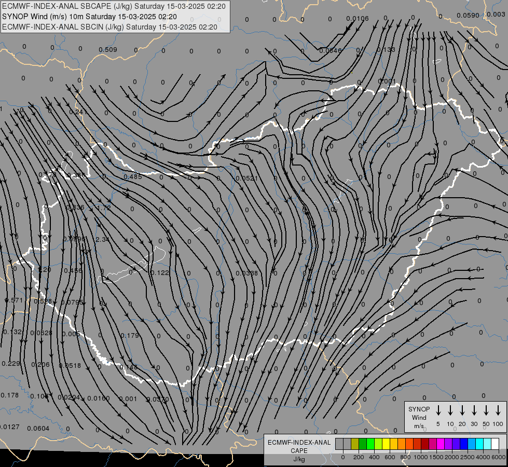Click the grid value 0.509
This screenshot has height=467, width=508.
pyautogui.click(x=107, y=50)
